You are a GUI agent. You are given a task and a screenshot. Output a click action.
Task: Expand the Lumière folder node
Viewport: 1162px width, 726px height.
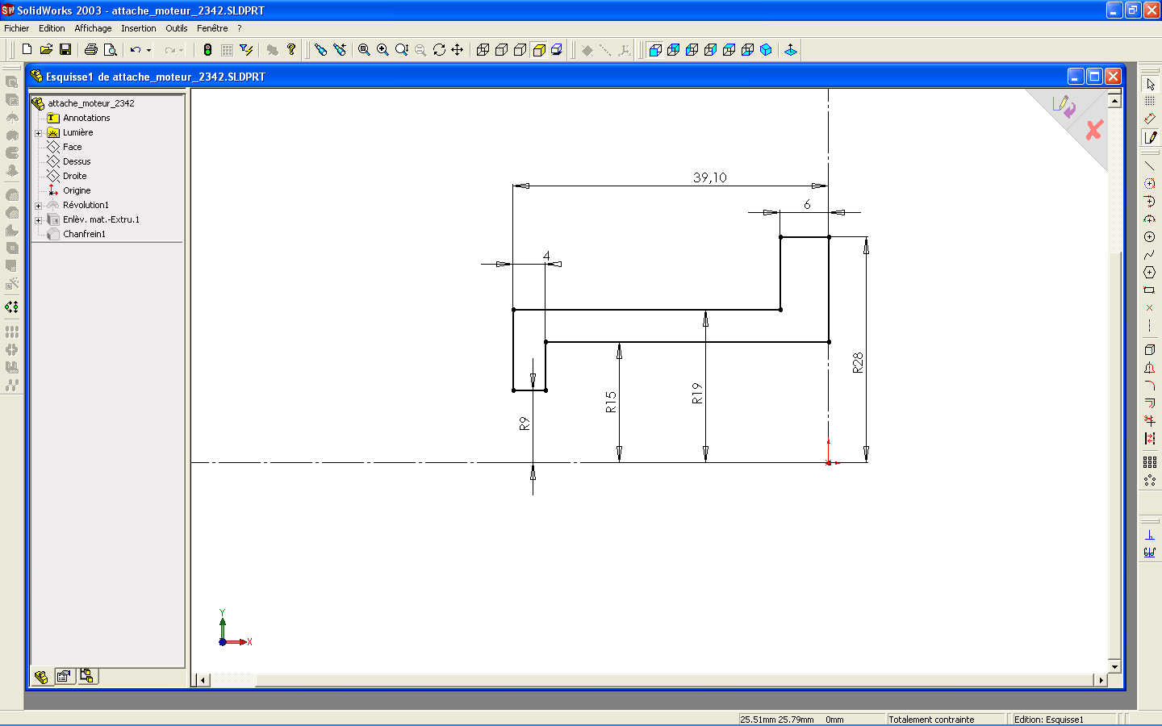click(x=38, y=133)
